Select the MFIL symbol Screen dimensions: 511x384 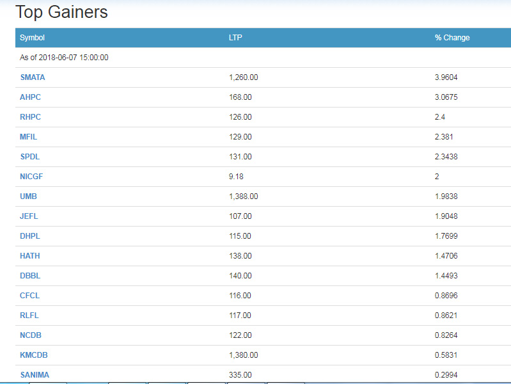coord(29,137)
